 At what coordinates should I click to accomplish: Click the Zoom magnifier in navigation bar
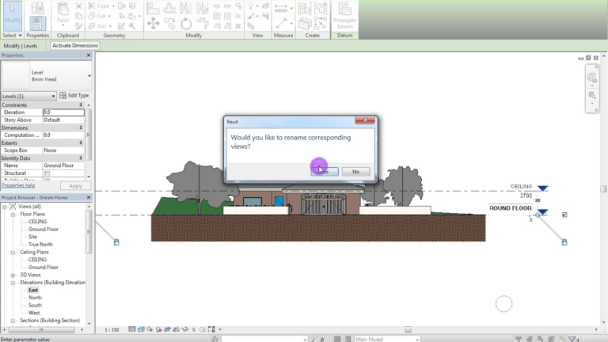click(592, 95)
